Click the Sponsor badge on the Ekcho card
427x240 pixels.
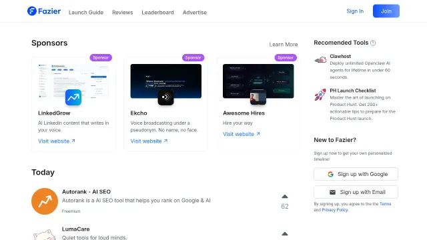(193, 58)
